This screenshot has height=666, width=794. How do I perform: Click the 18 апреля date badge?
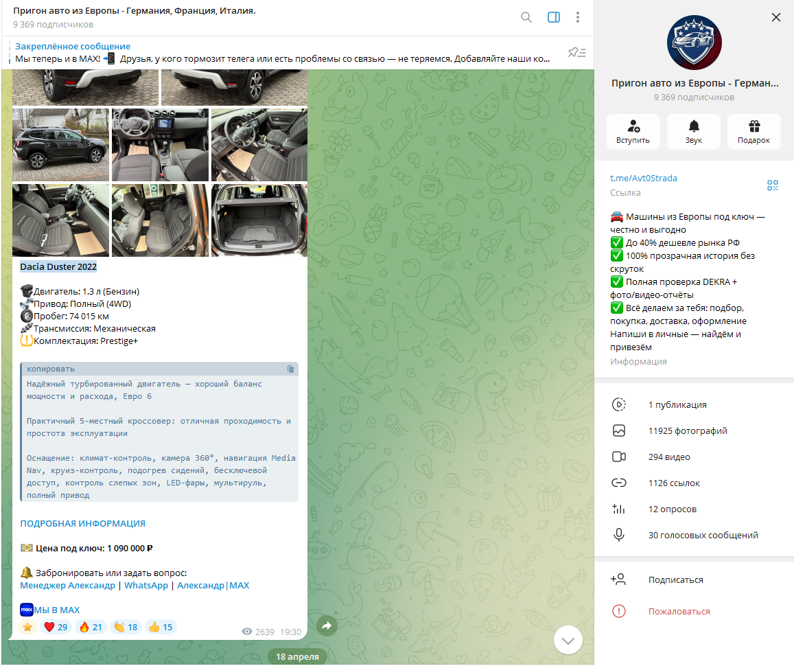click(297, 657)
